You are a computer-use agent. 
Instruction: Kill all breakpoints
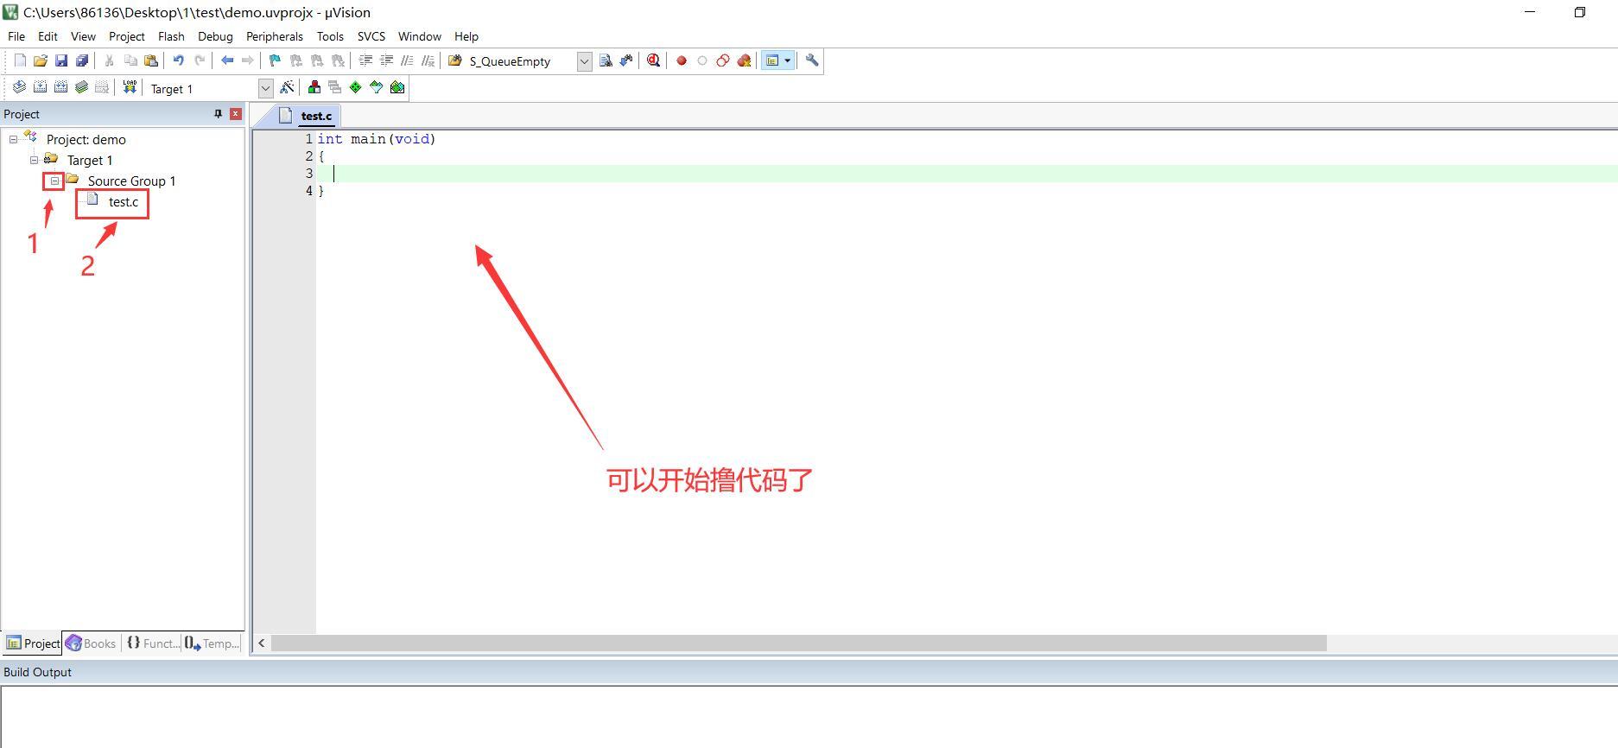point(744,60)
